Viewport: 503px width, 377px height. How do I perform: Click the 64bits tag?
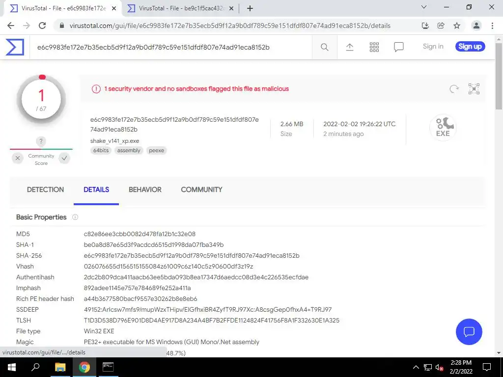coord(101,150)
